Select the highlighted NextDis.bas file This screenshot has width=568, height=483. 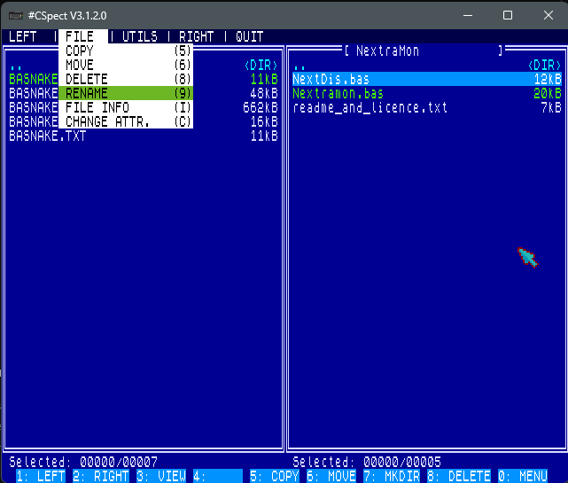pos(427,79)
